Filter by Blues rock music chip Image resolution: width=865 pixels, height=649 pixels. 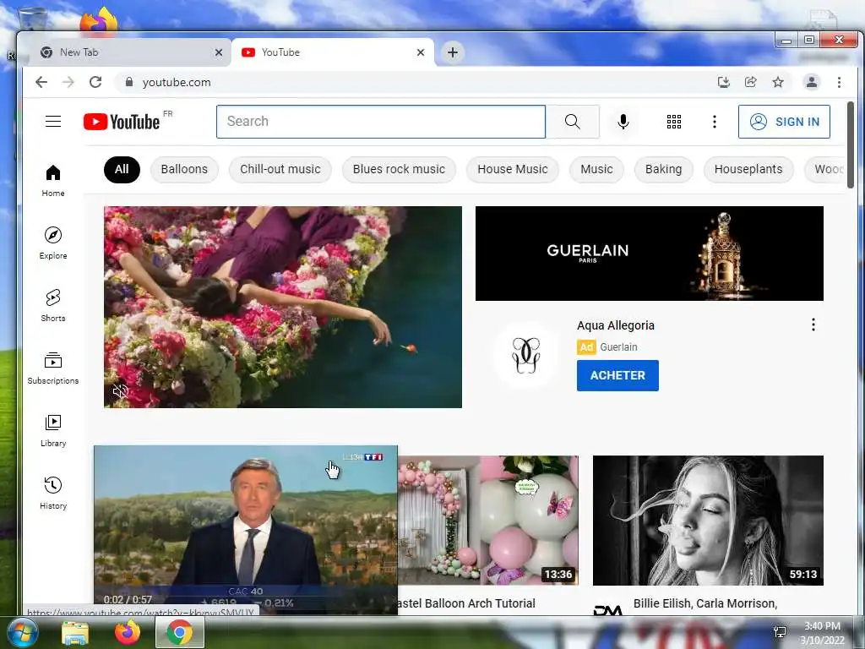399,169
